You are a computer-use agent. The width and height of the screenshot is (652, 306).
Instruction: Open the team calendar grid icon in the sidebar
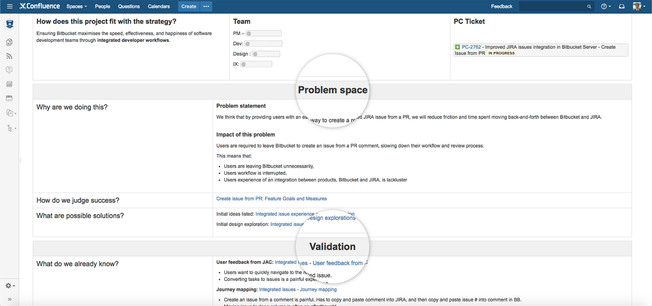pyautogui.click(x=9, y=84)
